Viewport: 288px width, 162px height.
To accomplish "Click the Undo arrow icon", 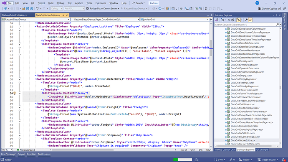I will 37,8.
